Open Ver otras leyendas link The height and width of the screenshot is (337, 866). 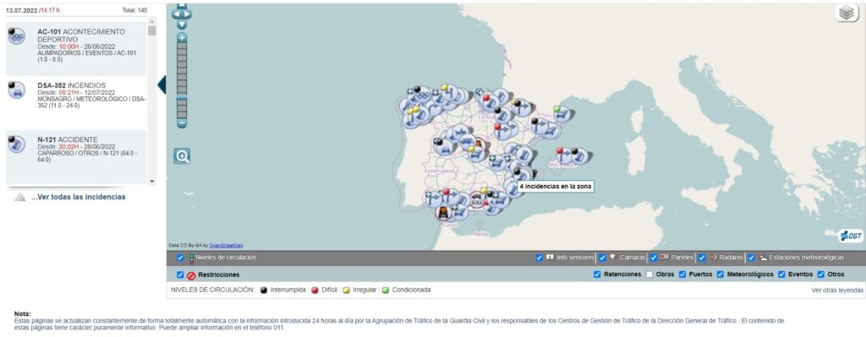(x=837, y=290)
